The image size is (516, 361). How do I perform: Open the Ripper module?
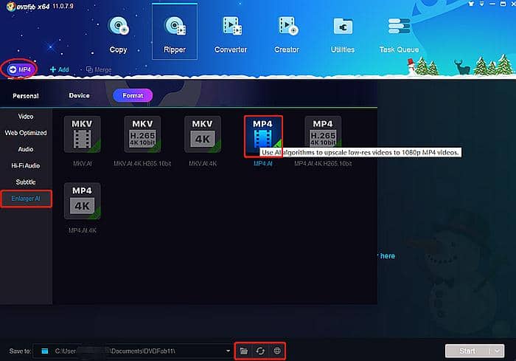click(175, 32)
